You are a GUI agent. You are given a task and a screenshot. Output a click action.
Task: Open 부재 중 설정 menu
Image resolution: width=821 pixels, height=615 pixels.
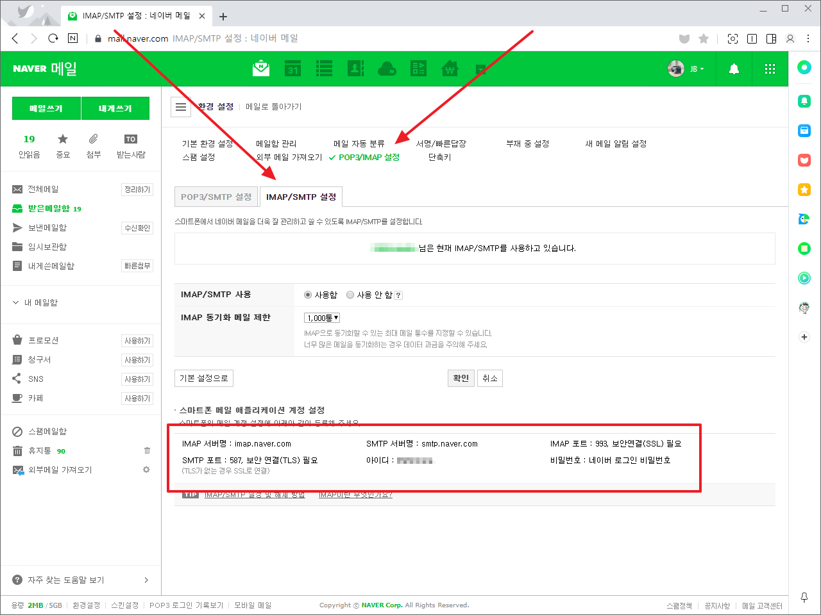[528, 143]
